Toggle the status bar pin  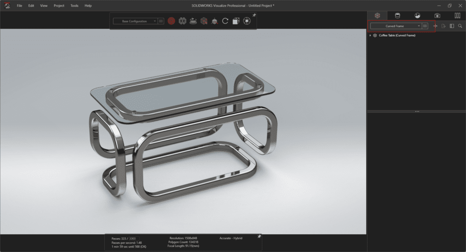(x=259, y=237)
